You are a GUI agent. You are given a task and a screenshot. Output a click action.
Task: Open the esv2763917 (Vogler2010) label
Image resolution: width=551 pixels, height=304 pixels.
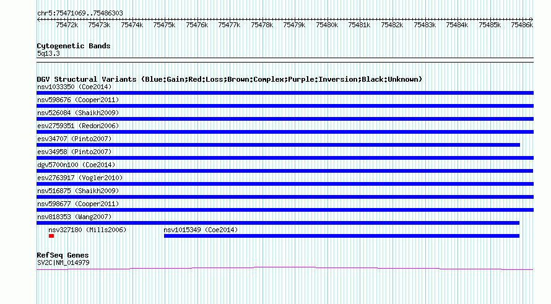pos(80,178)
